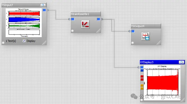This screenshot has height=104, width=187.
Task: Click the strain rosette icon in StrainRosette1
Action: (x=85, y=24)
